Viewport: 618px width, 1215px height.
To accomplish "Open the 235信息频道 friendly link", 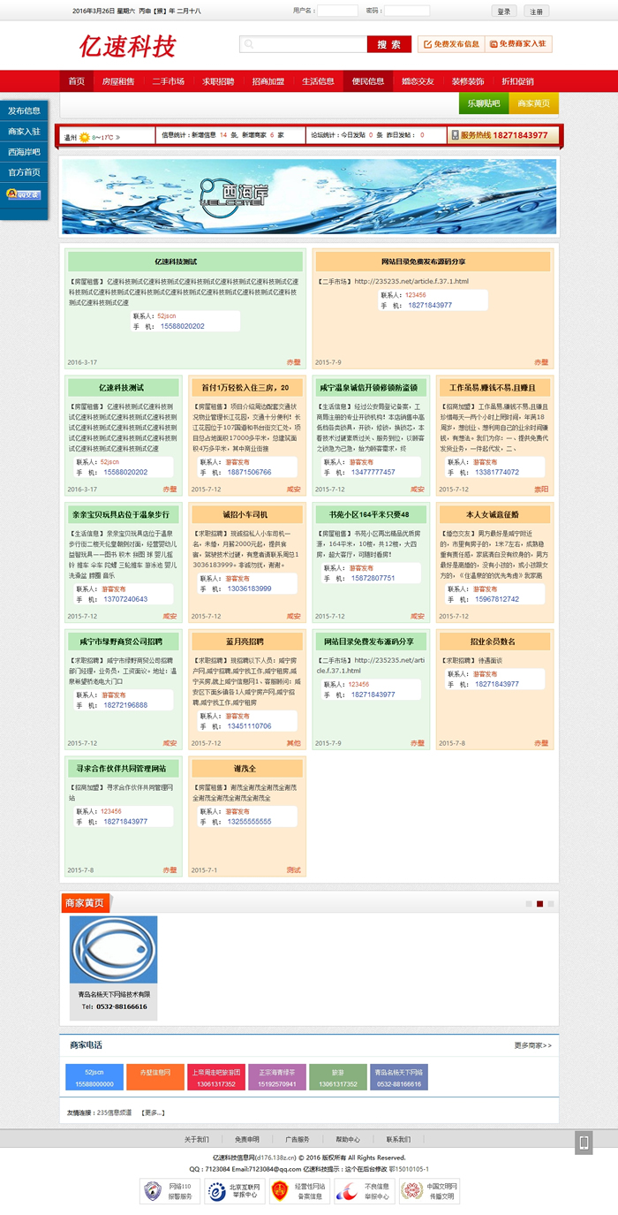I will pyautogui.click(x=114, y=1112).
